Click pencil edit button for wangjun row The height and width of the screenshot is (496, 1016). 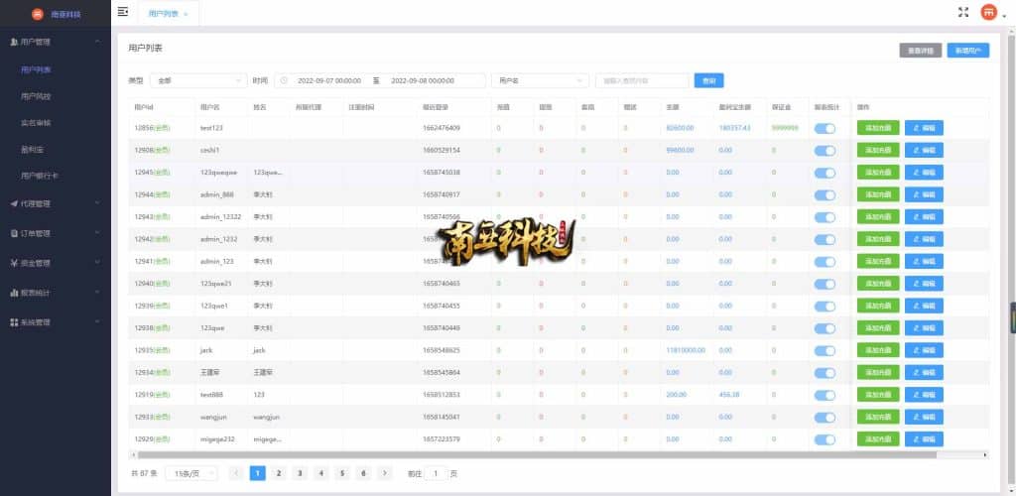[x=924, y=417]
